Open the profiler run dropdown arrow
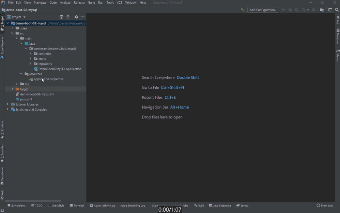Screen dimensions: 340x213 tap(308, 10)
